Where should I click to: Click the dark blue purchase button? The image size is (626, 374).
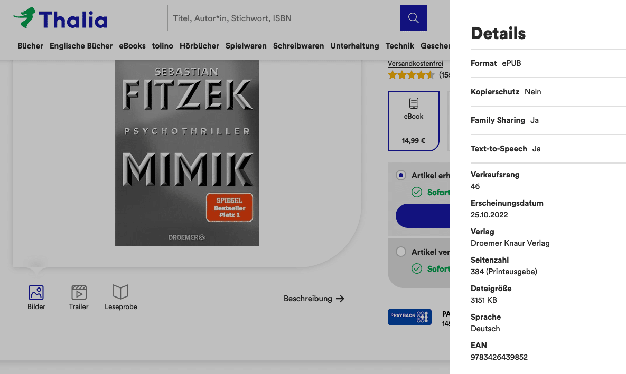click(423, 216)
